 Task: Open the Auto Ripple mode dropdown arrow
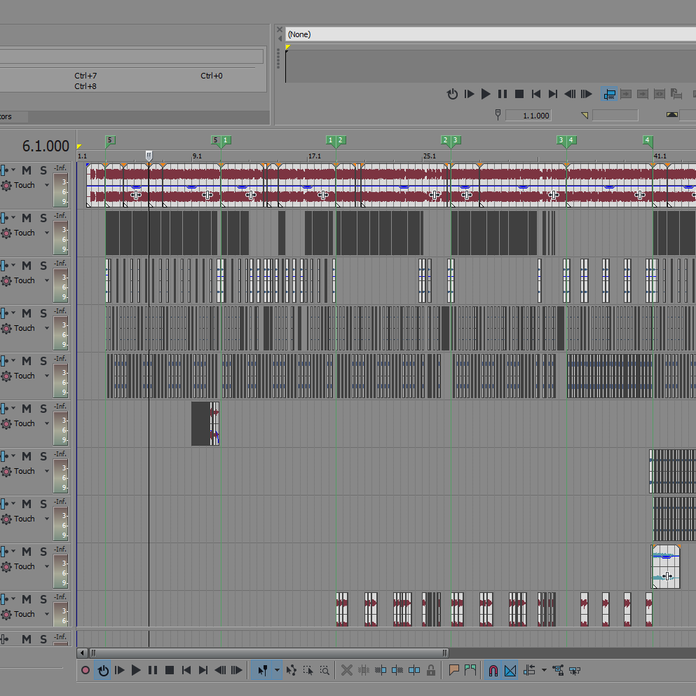pyautogui.click(x=544, y=670)
